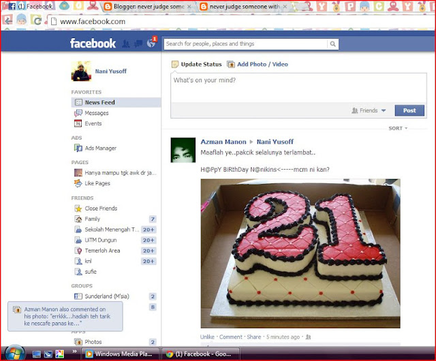Select the Update Status tab

(x=197, y=65)
